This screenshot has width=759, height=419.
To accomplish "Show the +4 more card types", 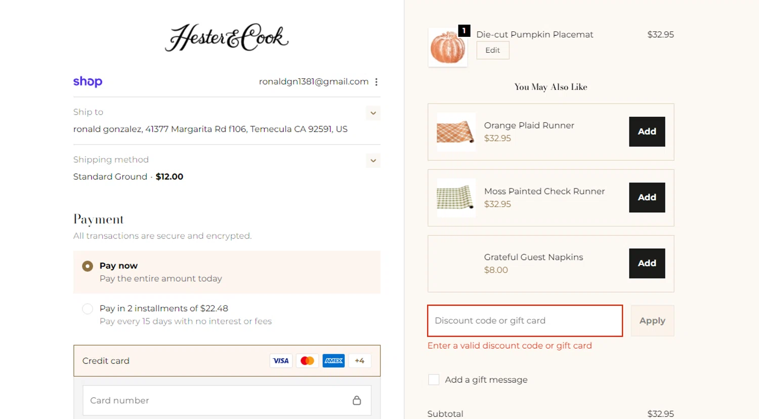I will click(x=360, y=361).
